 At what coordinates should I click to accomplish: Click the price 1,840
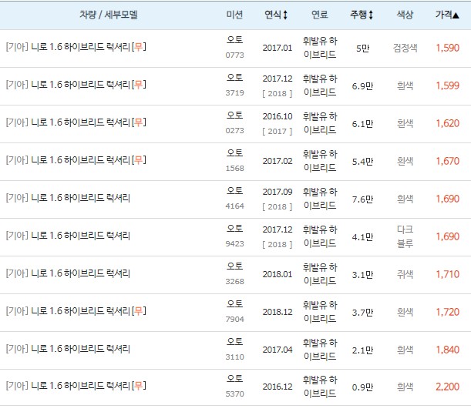(x=447, y=350)
